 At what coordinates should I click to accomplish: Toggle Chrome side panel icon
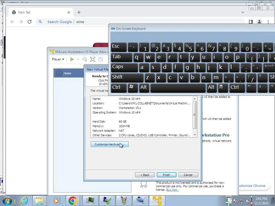[x=251, y=22]
